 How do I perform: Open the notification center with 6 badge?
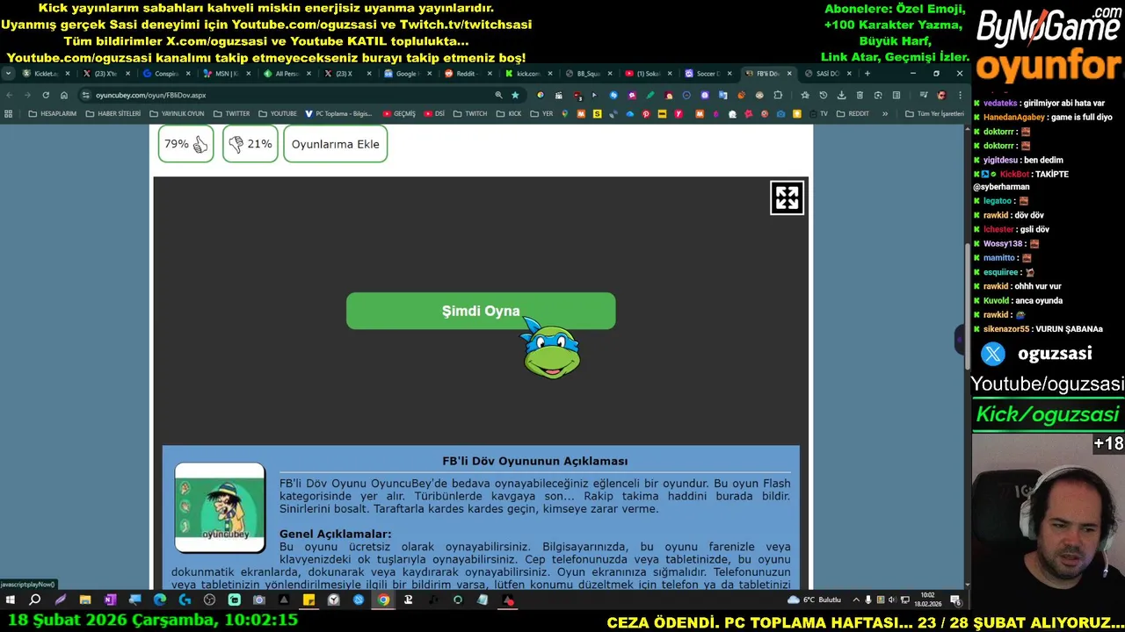(955, 600)
